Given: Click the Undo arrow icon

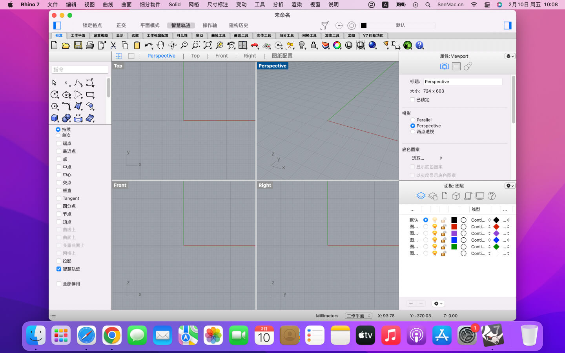Looking at the screenshot, I should pyautogui.click(x=148, y=45).
